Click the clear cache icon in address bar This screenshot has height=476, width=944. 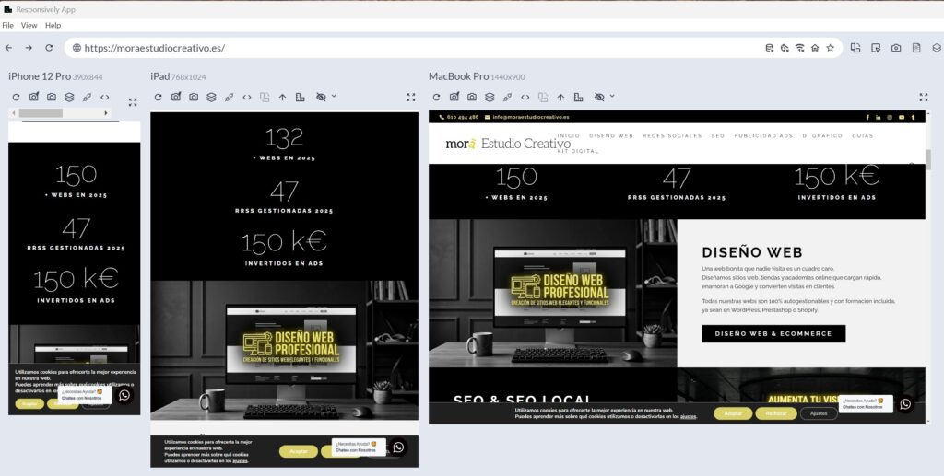(x=785, y=48)
